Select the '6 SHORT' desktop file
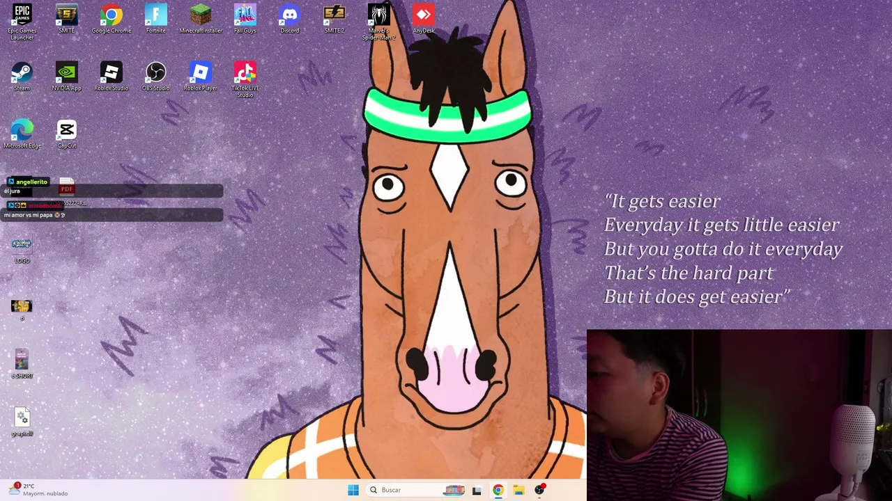This screenshot has height=501, width=892. coord(22,365)
